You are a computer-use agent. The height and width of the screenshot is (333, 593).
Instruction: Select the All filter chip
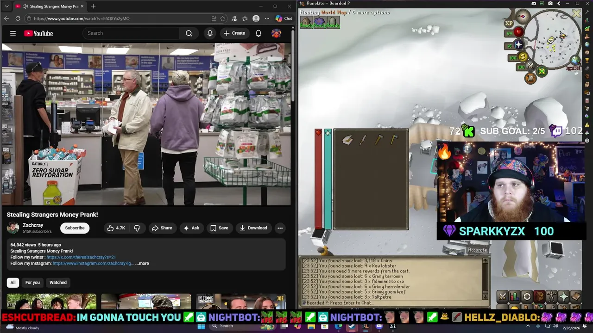click(x=13, y=283)
